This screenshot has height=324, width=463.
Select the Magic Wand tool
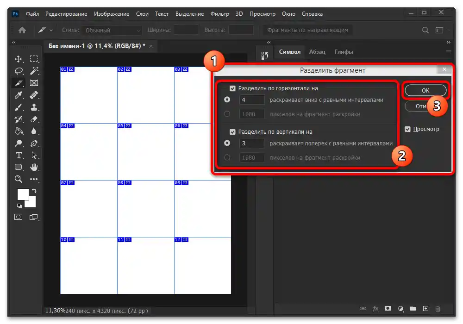click(34, 71)
